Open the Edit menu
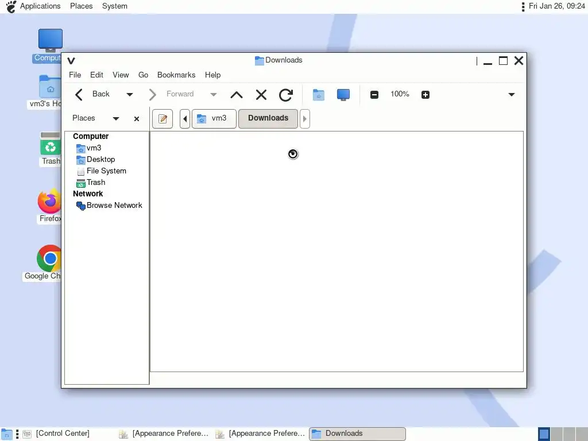Screen dimensions: 588x441 pos(96,75)
